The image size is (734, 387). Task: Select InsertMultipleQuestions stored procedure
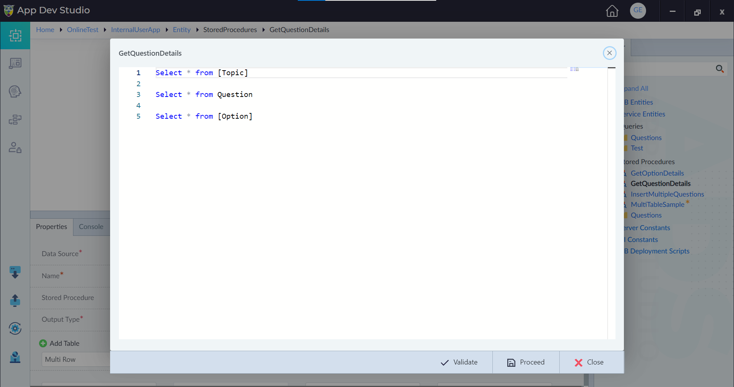667,194
